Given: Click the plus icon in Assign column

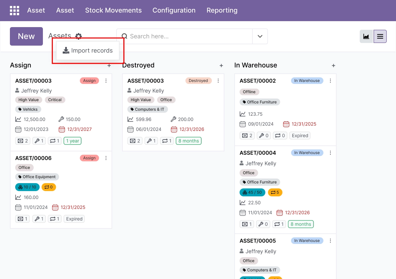Looking at the screenshot, I should pos(109,65).
